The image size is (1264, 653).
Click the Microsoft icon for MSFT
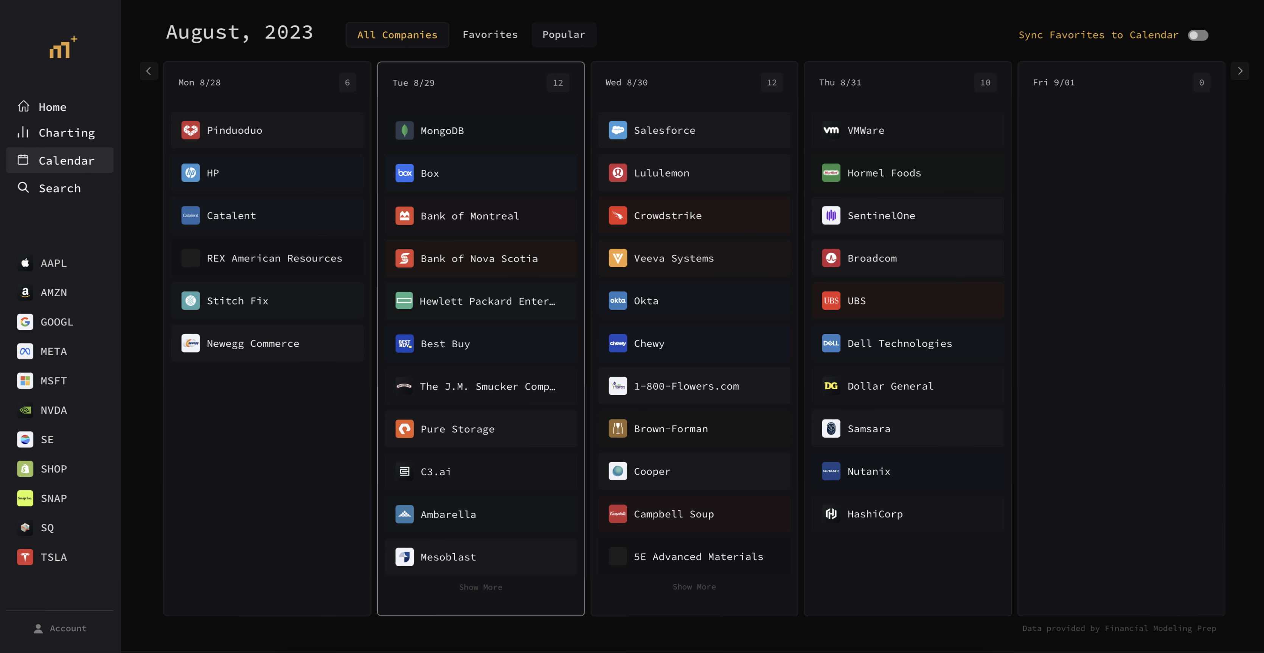point(25,381)
